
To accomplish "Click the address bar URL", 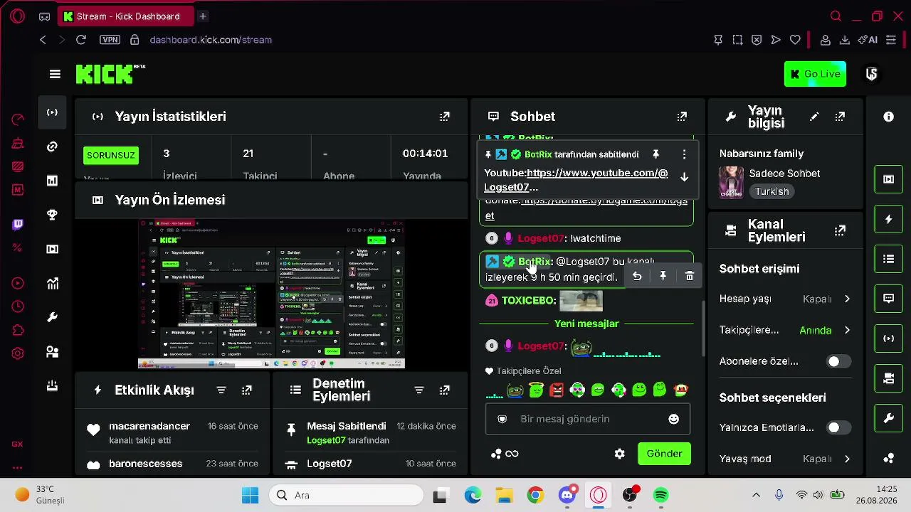I will 211,40.
